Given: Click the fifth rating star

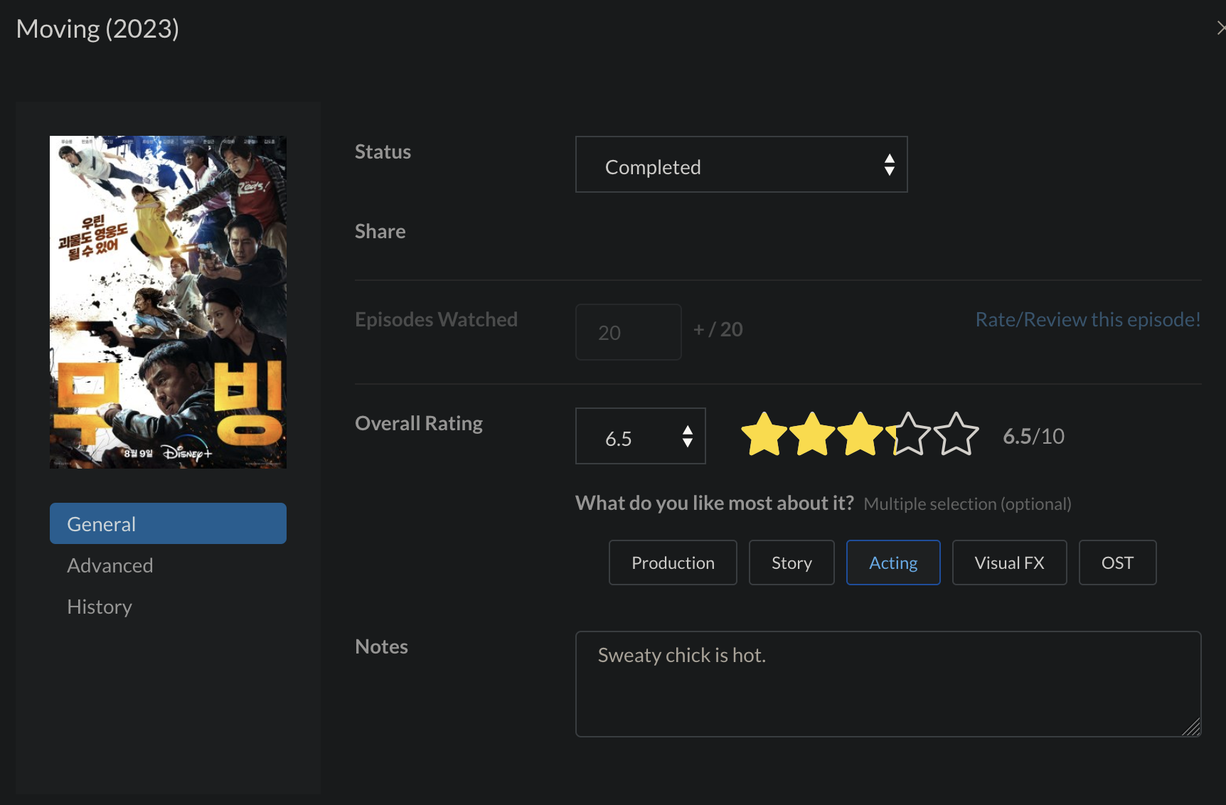Looking at the screenshot, I should [956, 435].
